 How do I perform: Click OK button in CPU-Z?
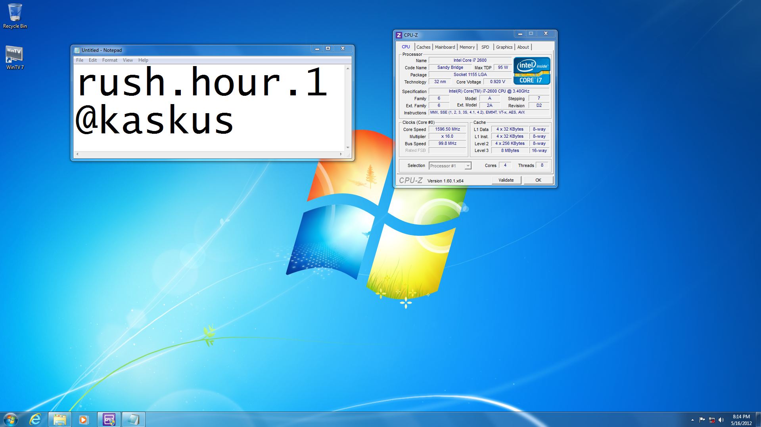pos(538,180)
